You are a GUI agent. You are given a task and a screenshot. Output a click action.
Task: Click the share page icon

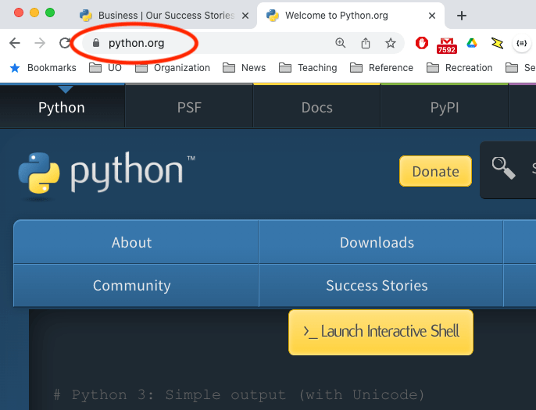(x=366, y=43)
